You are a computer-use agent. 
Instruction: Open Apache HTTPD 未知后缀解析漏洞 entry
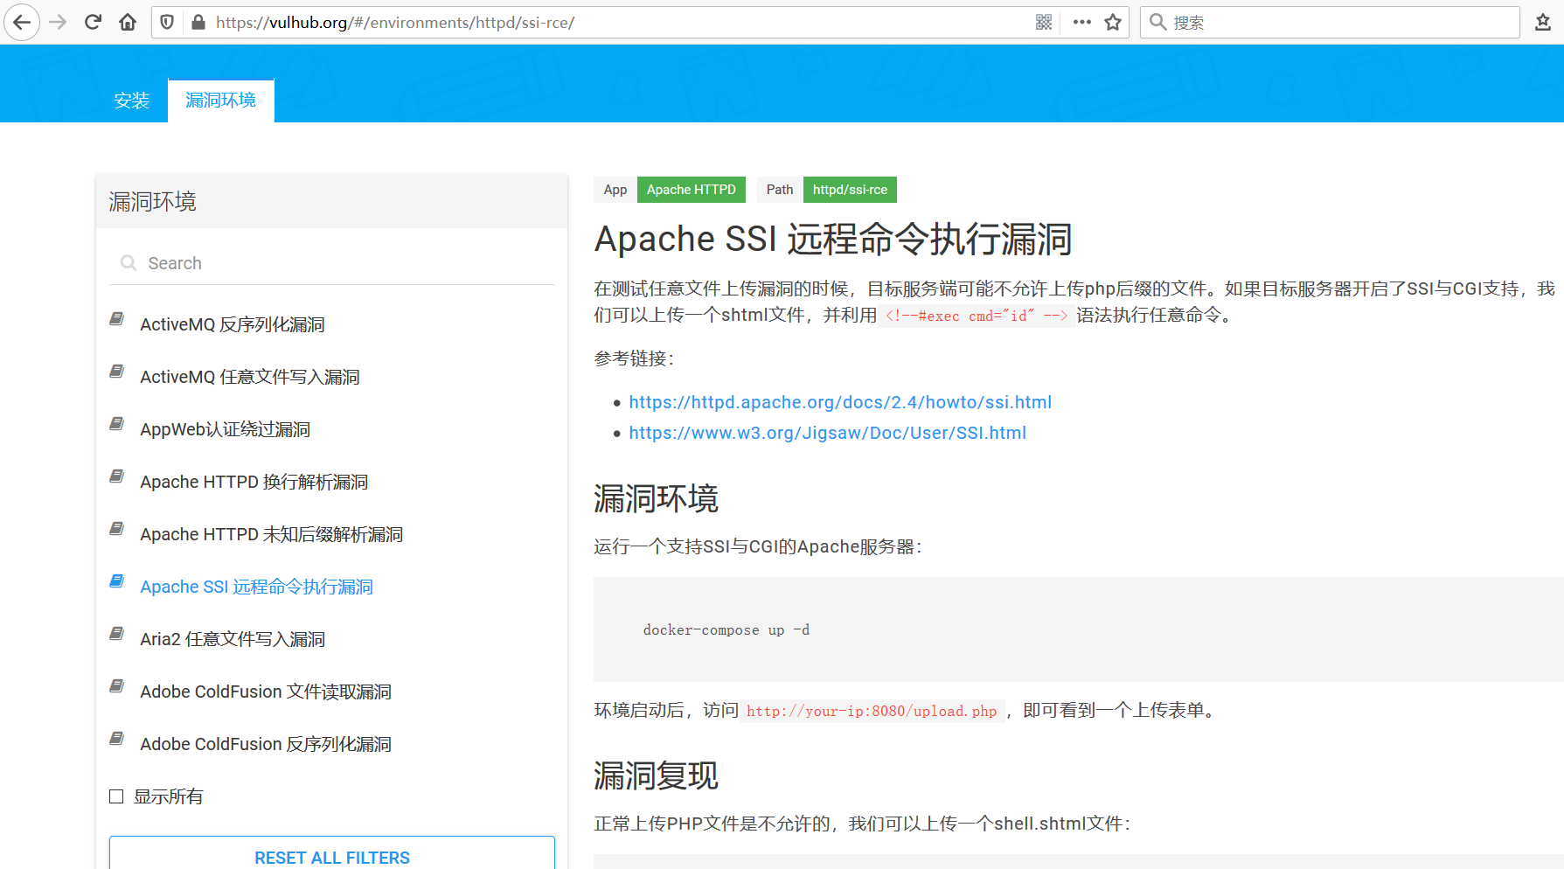point(272,534)
